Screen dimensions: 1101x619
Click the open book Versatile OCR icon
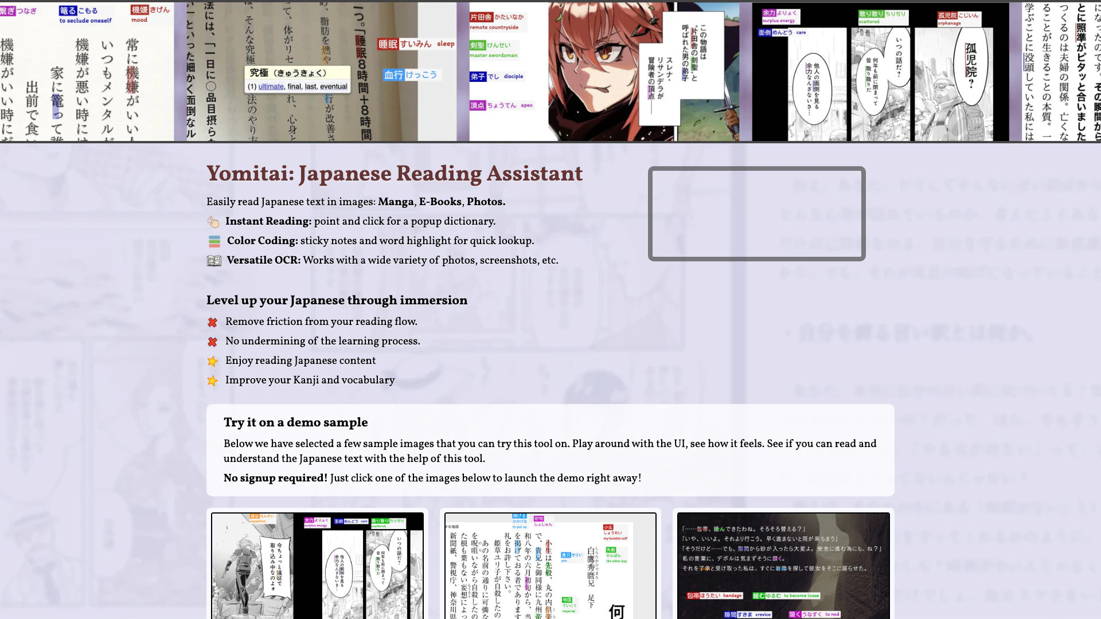(x=214, y=261)
